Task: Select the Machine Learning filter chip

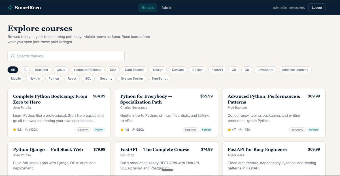Action: tap(296, 70)
